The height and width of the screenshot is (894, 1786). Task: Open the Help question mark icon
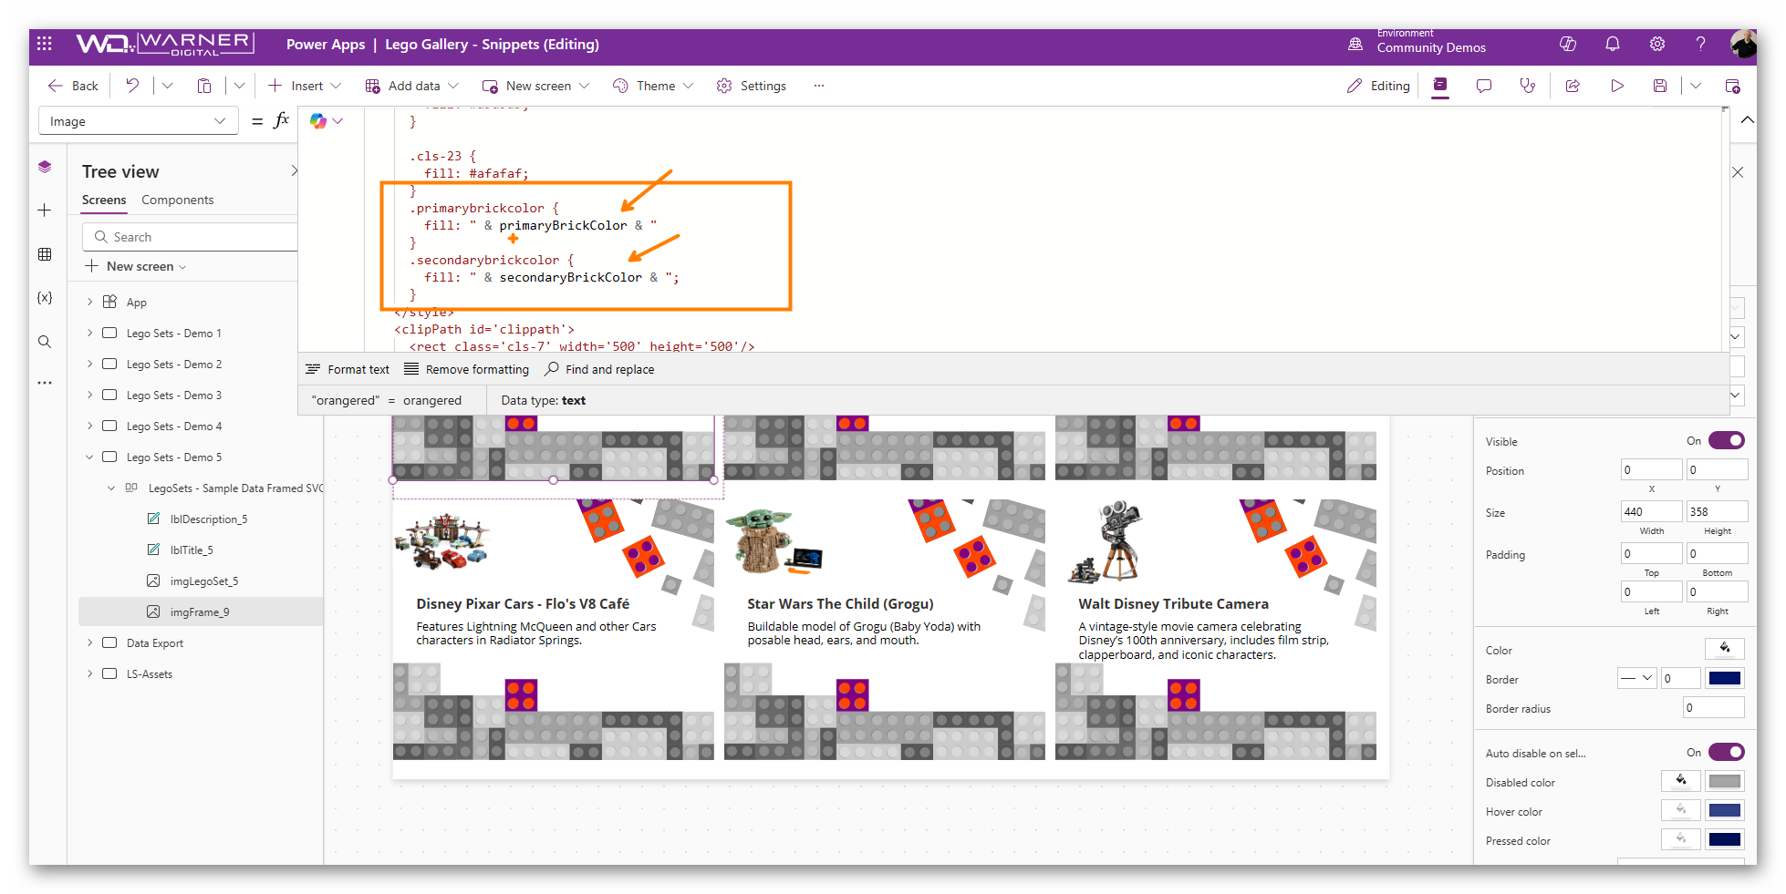[1700, 44]
